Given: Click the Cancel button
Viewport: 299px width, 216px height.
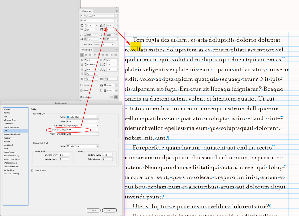Looking at the screenshot, I should [x=93, y=210].
